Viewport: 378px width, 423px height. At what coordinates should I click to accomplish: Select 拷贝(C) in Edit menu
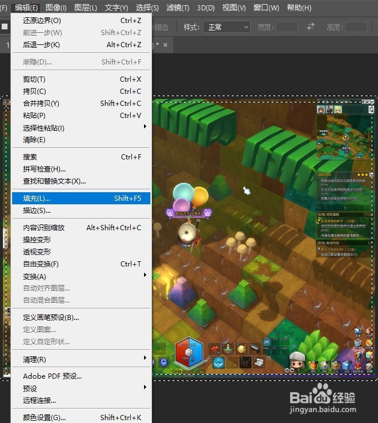[81, 91]
